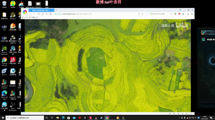Restore the last closed page with undo arrow
The image size is (215, 120).
(47, 14)
